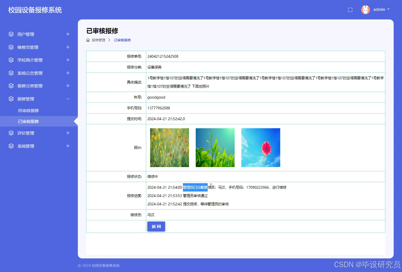Click the highlighted text 管理员已分配维

pos(195,187)
